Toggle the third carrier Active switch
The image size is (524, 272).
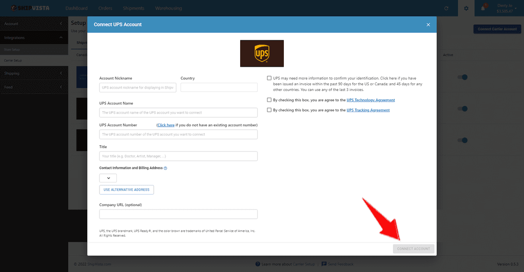(x=462, y=140)
